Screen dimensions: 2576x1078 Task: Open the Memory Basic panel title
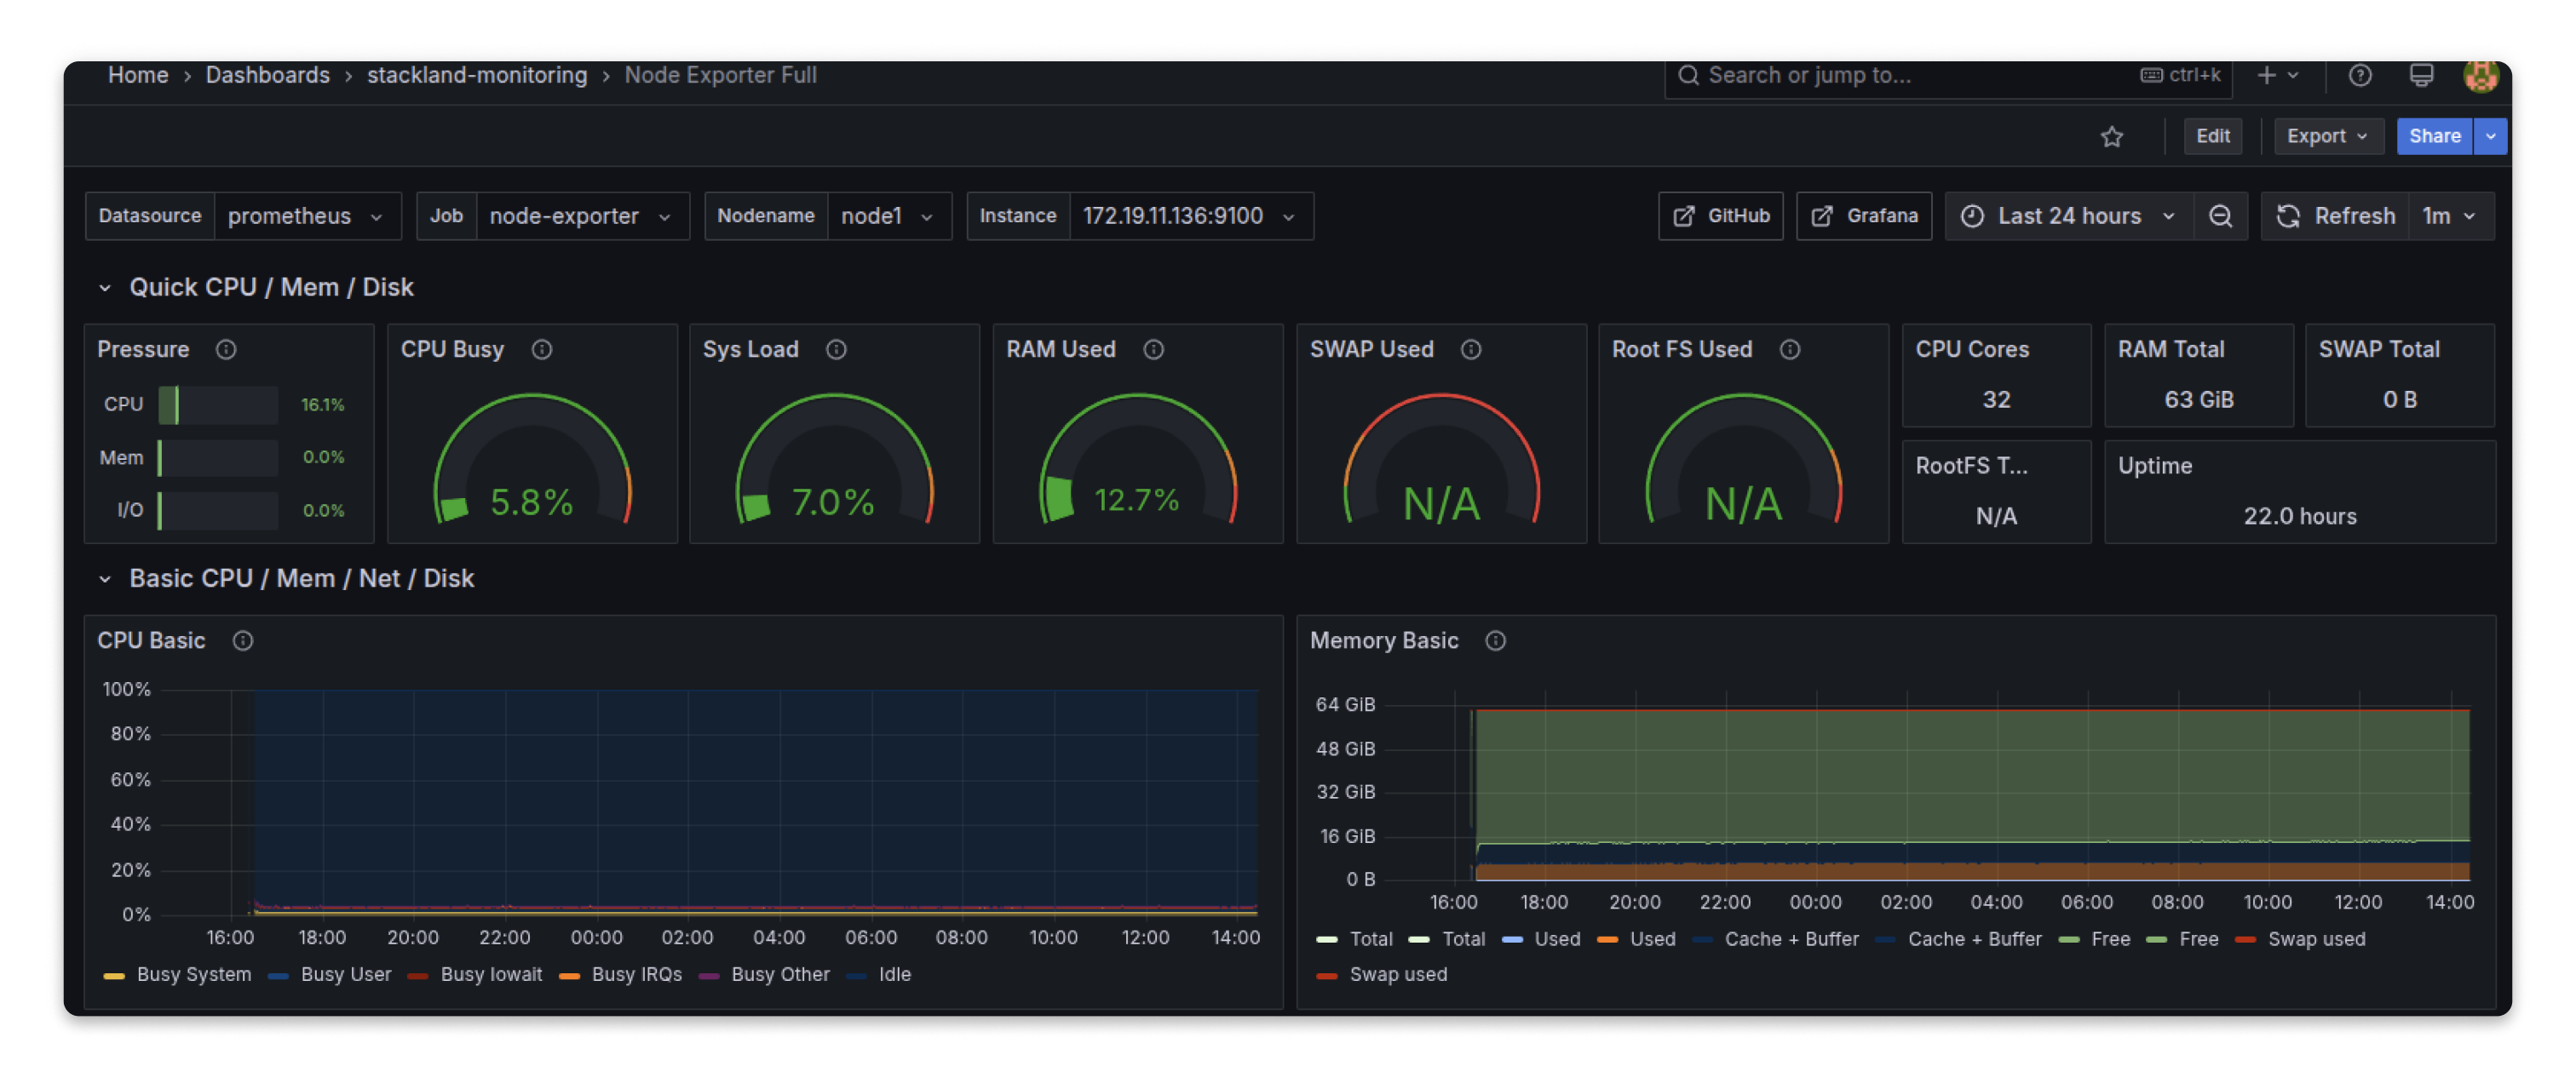tap(1384, 640)
